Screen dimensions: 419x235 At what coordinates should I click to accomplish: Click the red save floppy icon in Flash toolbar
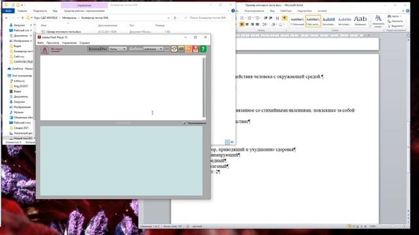[x=196, y=49]
